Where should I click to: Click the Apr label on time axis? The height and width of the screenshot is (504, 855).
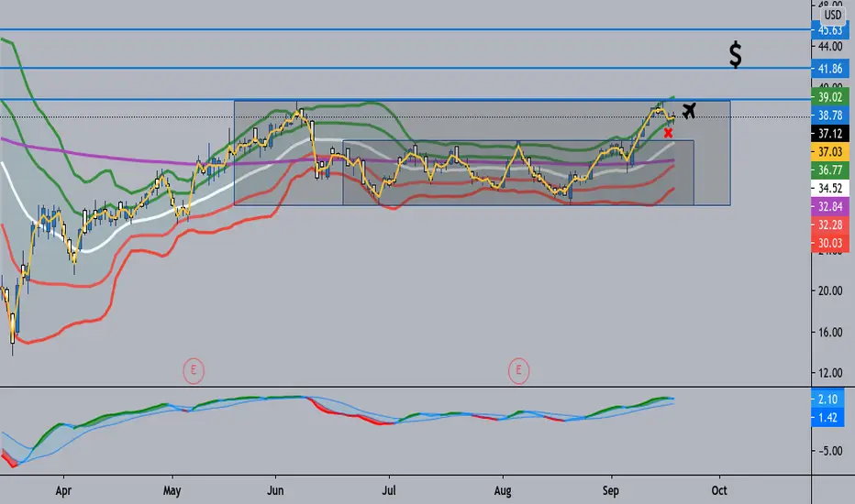63,490
